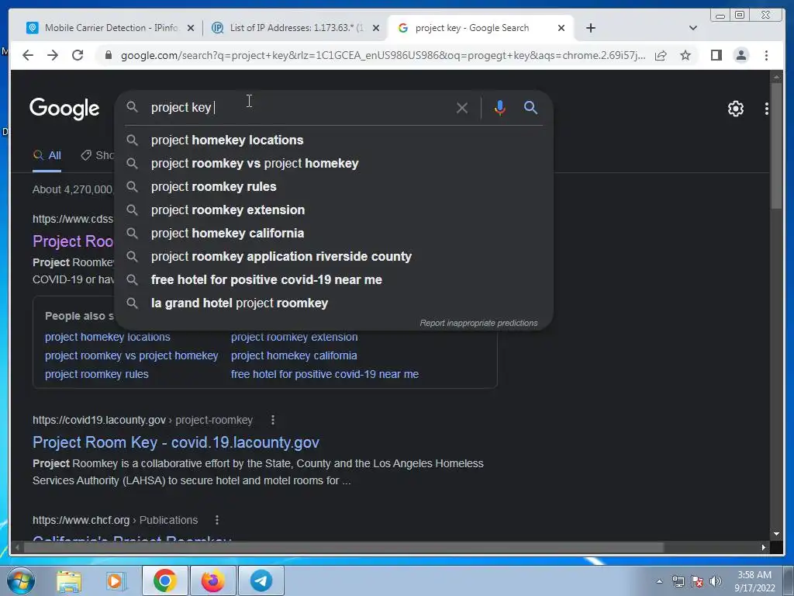The image size is (794, 596).
Task: Open related search project roomkey rules link
Action: click(96, 374)
